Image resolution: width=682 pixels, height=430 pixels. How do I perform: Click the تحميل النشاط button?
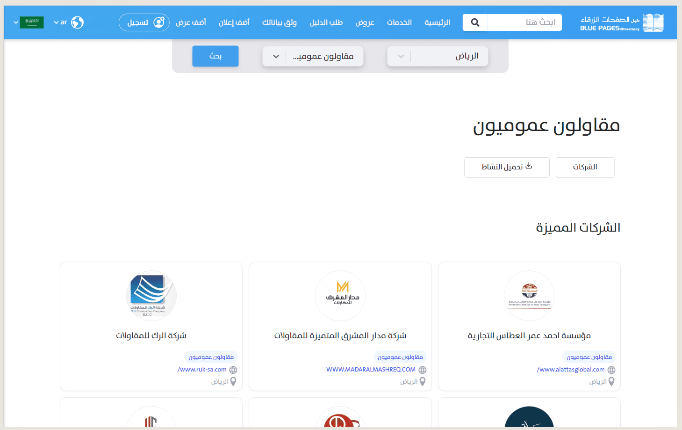(x=507, y=167)
